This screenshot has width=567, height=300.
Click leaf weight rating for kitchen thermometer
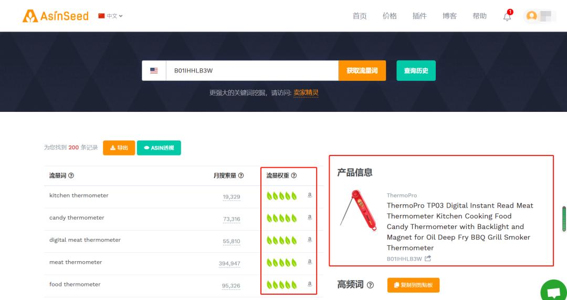point(282,196)
